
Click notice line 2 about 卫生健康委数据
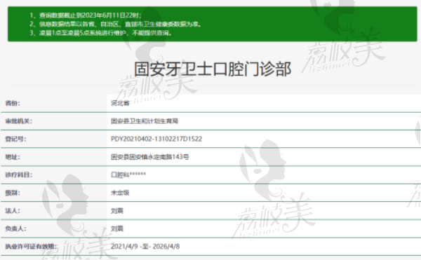pos(115,24)
